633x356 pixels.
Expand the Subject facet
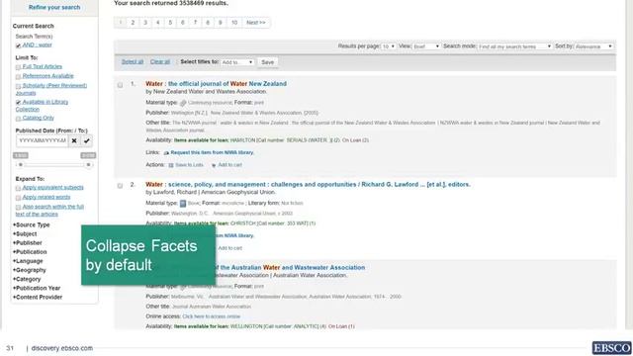click(x=25, y=234)
